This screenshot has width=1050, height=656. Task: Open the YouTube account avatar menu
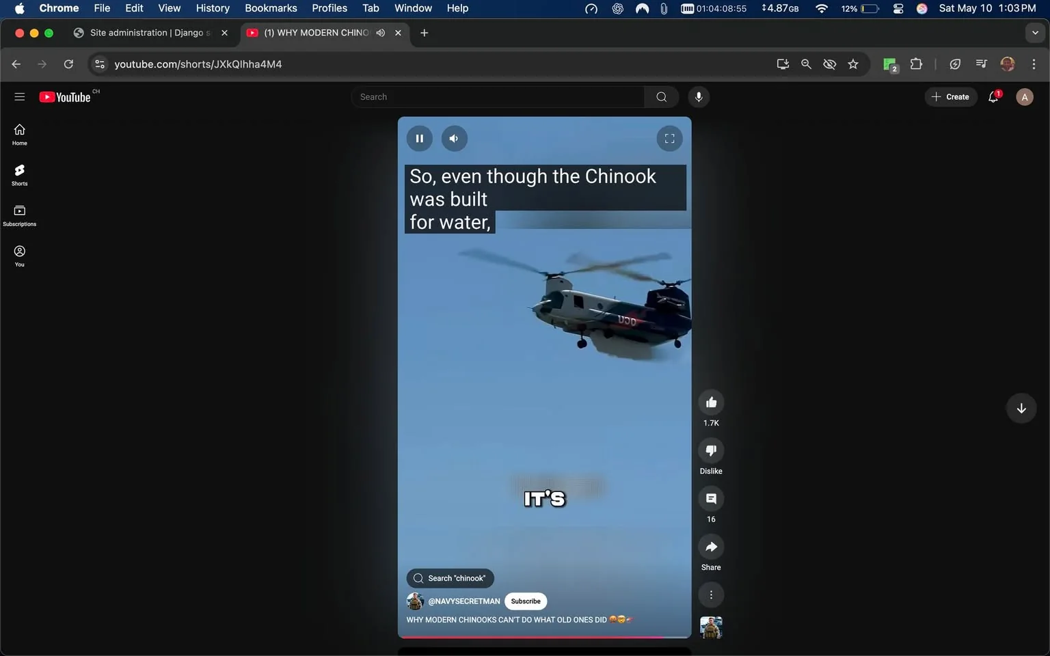[1024, 97]
